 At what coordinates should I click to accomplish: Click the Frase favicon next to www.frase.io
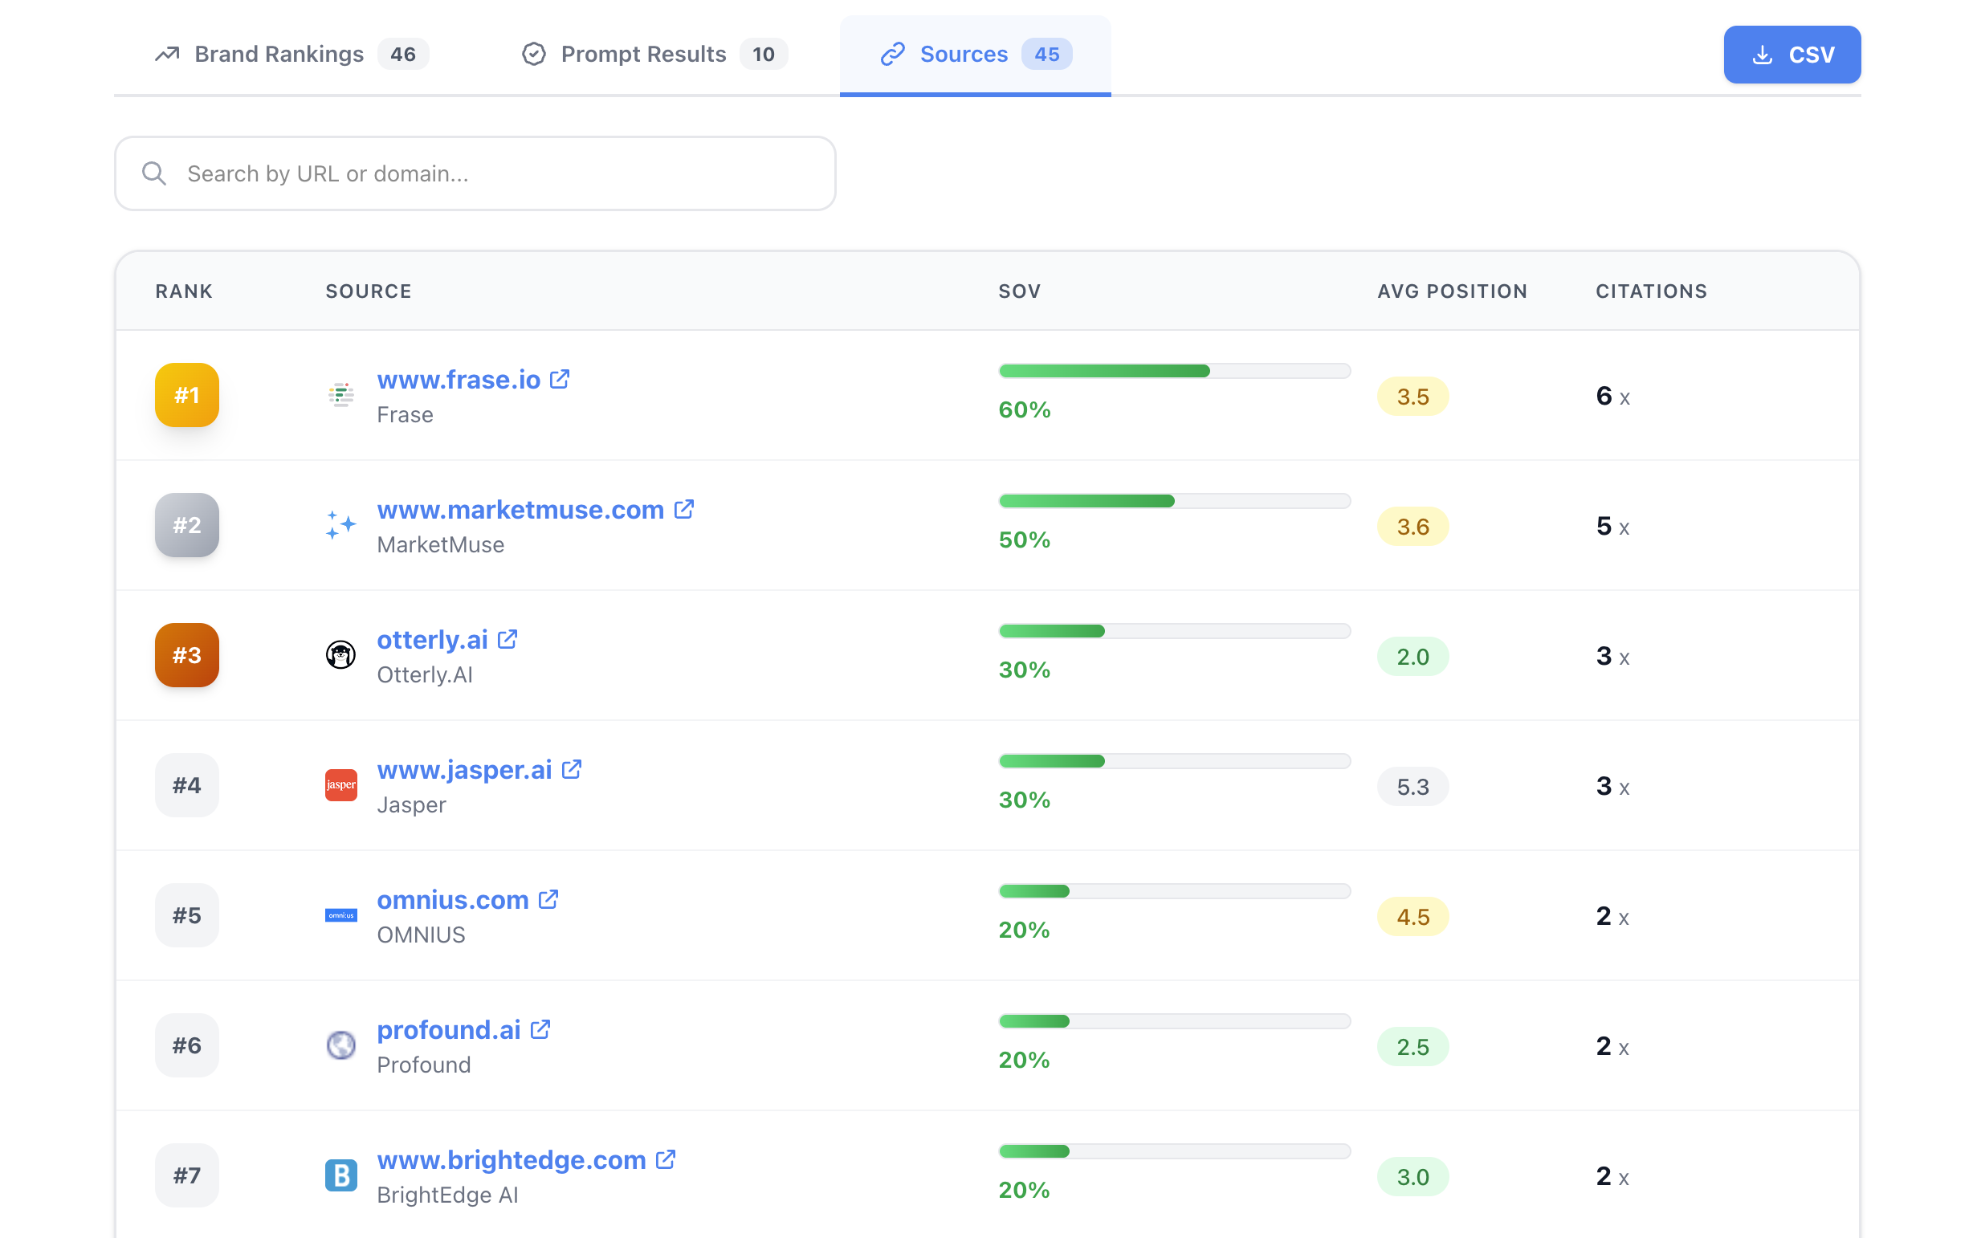[340, 396]
